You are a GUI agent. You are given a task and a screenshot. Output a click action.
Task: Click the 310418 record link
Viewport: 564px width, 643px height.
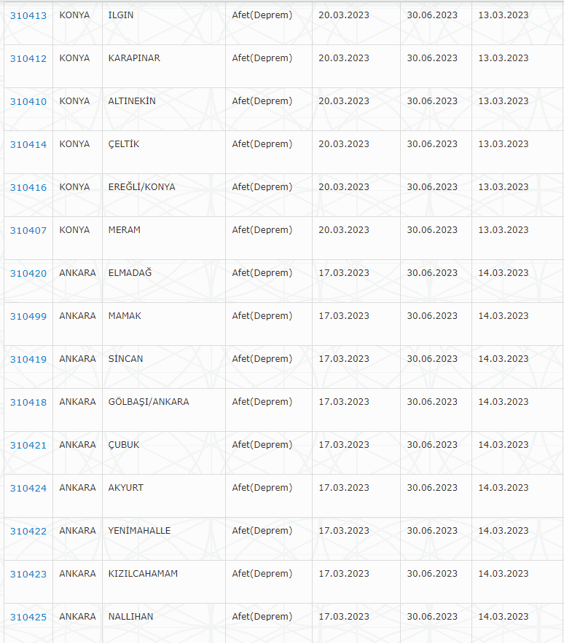(28, 402)
